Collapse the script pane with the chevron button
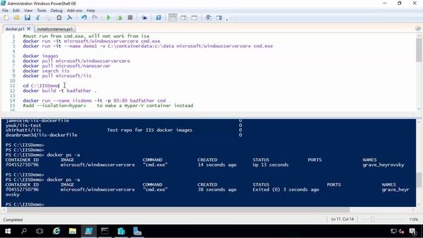This screenshot has width=423, height=238. [x=418, y=28]
